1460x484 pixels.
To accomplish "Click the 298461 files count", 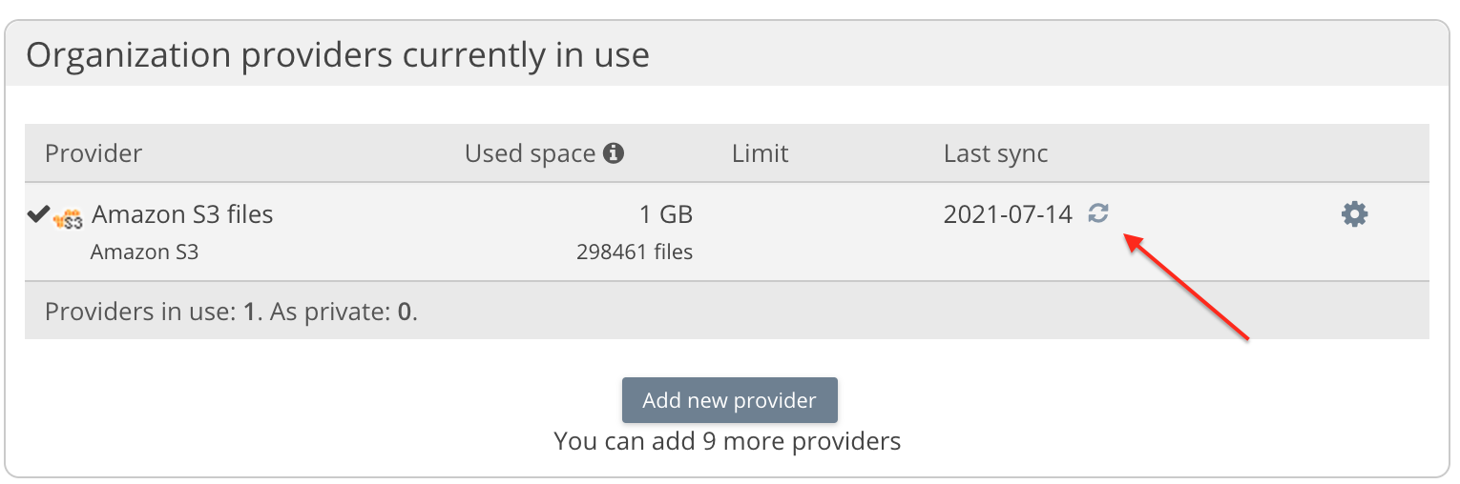I will [635, 252].
